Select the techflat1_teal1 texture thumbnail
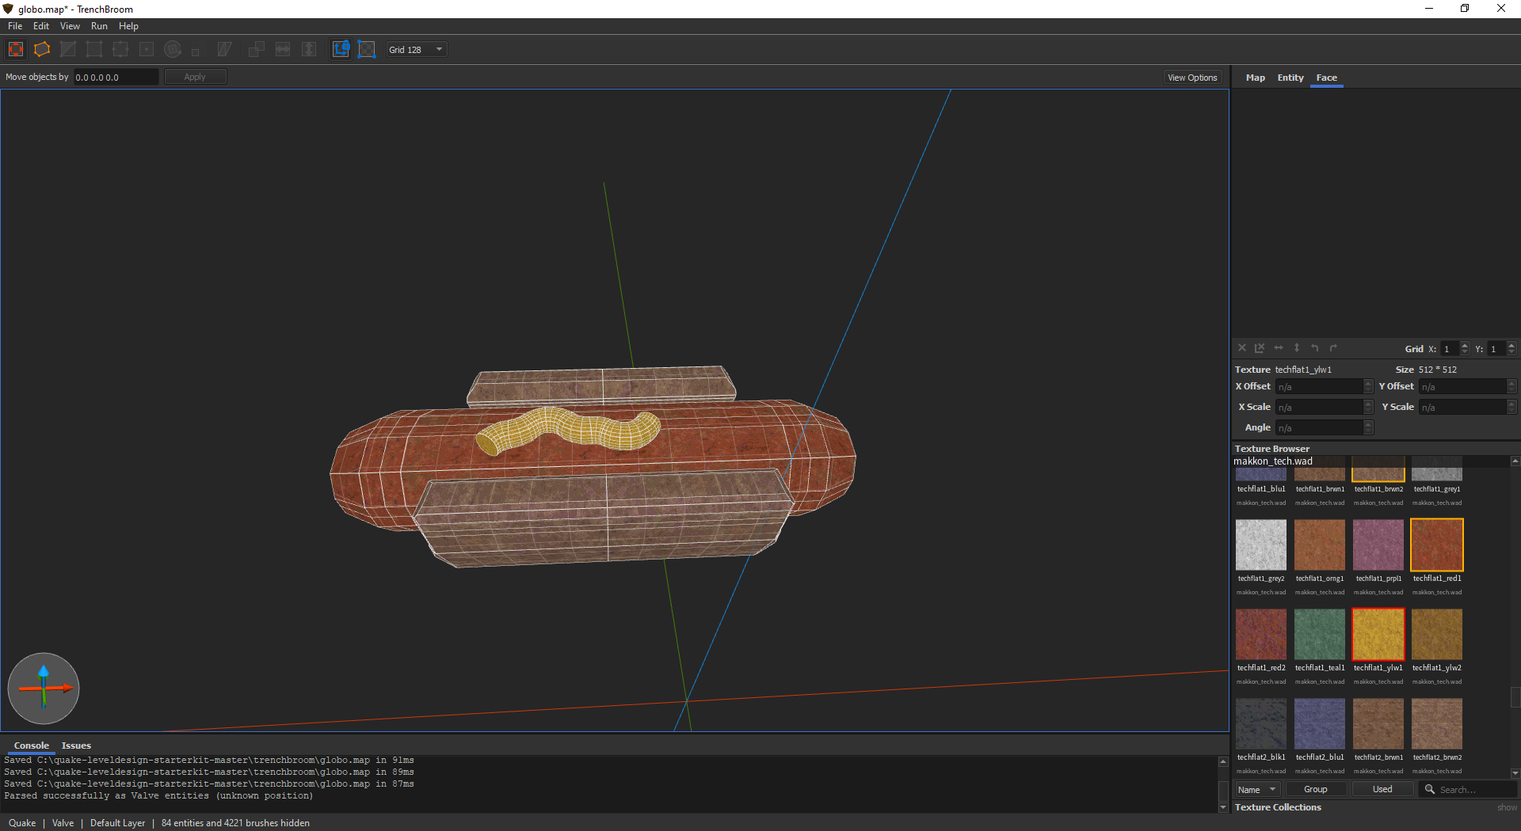The width and height of the screenshot is (1521, 831). click(x=1320, y=634)
